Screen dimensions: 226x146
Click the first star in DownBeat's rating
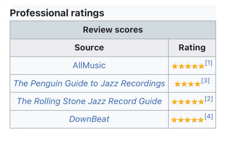pyautogui.click(x=174, y=120)
